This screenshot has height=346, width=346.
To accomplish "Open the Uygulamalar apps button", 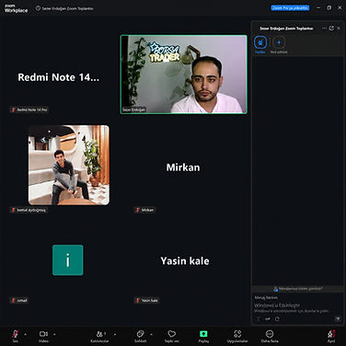I will point(237,336).
